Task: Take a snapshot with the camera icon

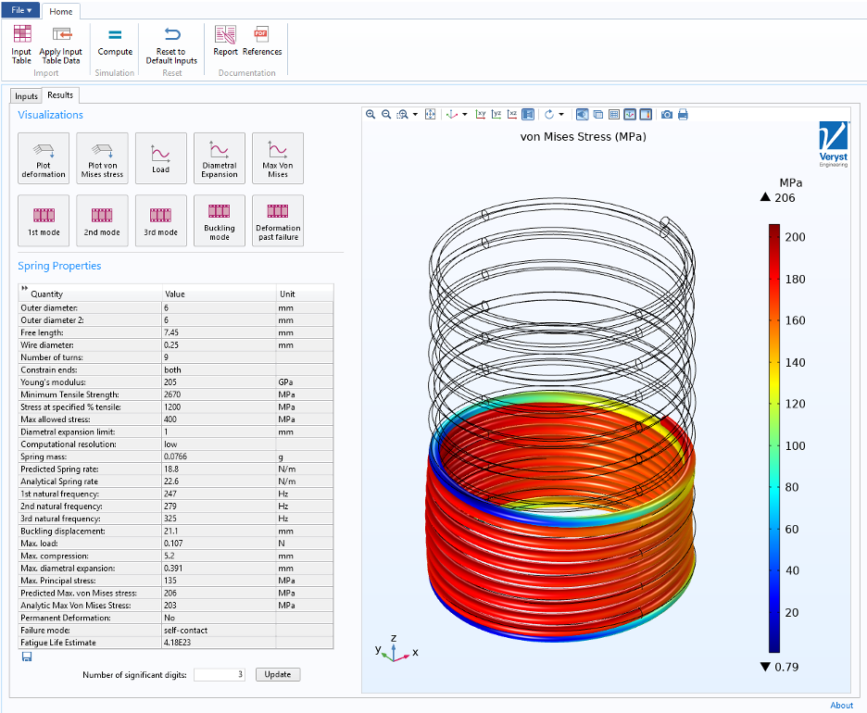Action: tap(666, 115)
